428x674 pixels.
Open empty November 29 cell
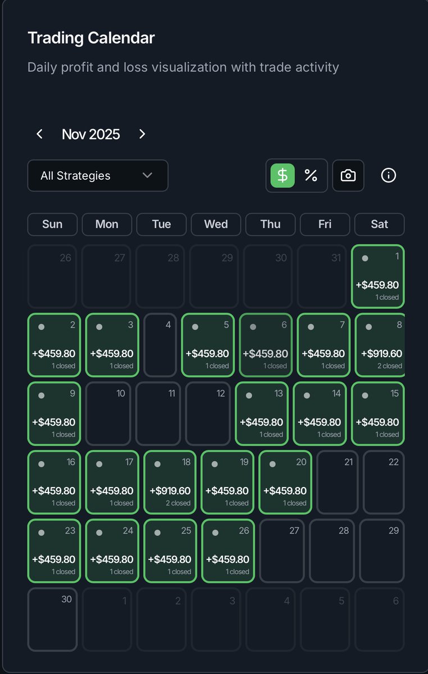382,550
